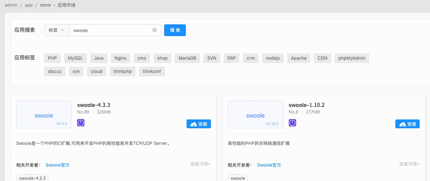Image resolution: width=430 pixels, height=181 pixels.
Task: Click the purple power icon under swoole-1.10.2
Action: (x=292, y=123)
